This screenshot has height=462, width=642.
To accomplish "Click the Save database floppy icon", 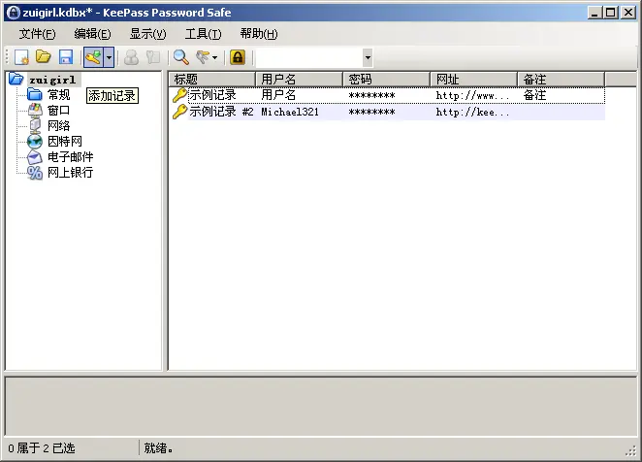I will click(x=66, y=57).
